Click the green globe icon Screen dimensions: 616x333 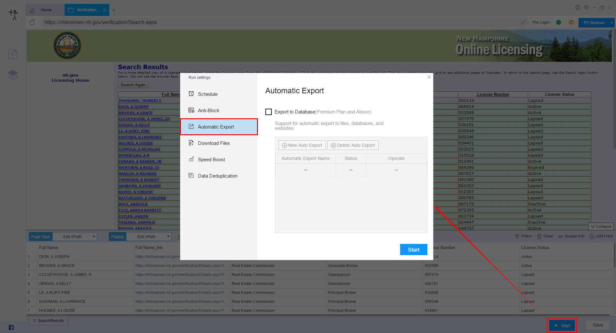559,22
